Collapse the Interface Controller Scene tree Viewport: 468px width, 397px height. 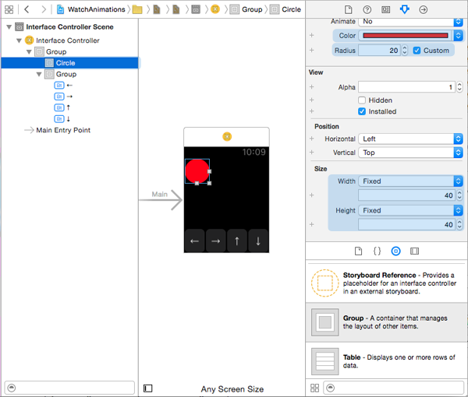(8, 26)
